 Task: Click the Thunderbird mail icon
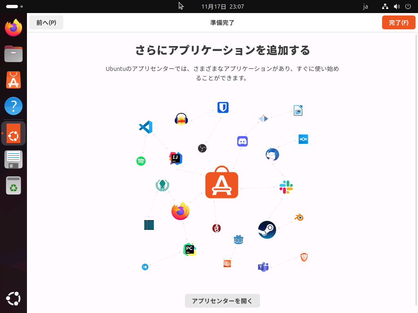pyautogui.click(x=272, y=154)
